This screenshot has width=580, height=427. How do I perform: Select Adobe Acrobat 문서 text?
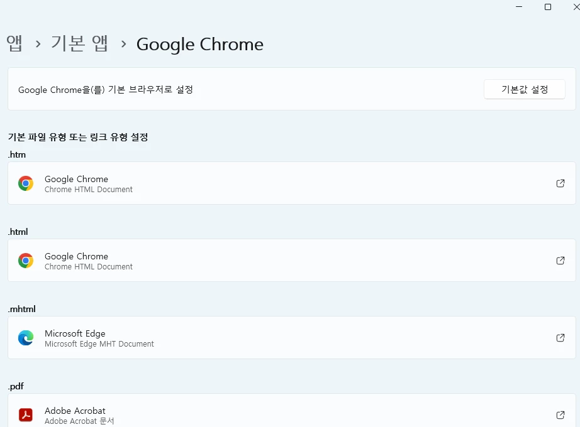click(79, 421)
